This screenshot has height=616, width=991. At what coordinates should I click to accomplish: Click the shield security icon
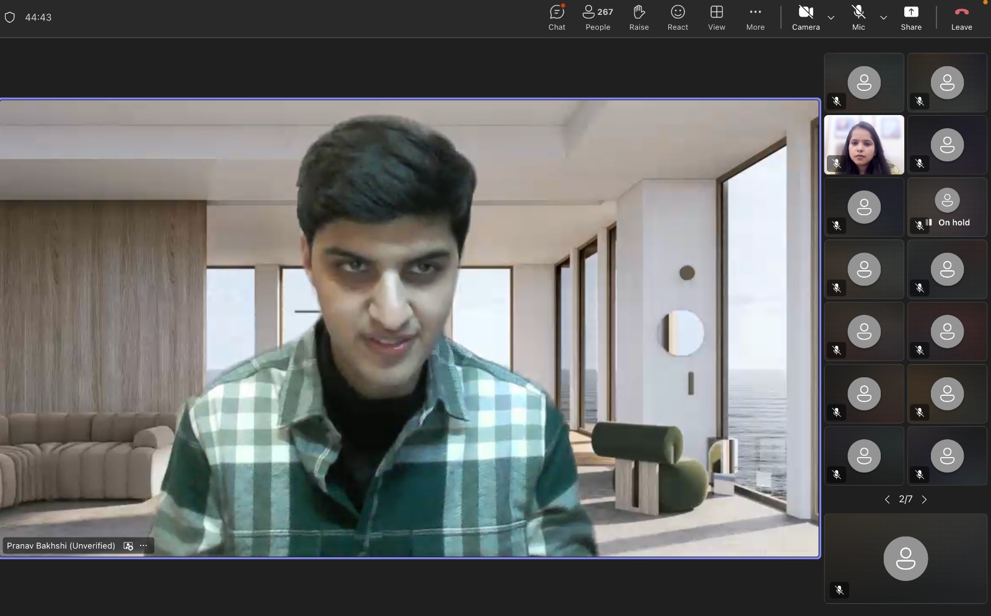[x=10, y=17]
